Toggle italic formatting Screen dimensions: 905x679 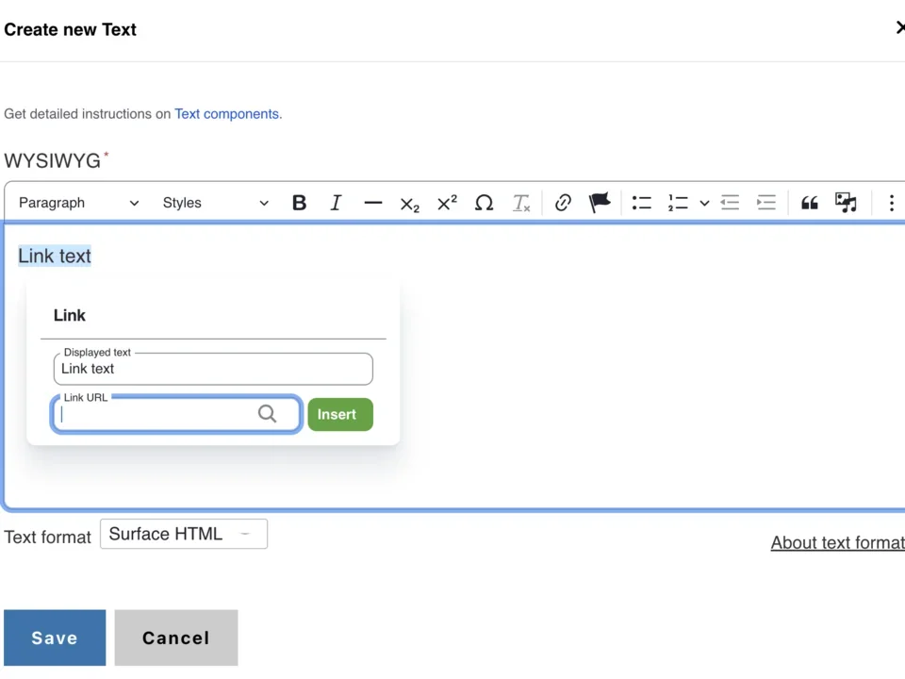[x=336, y=203]
